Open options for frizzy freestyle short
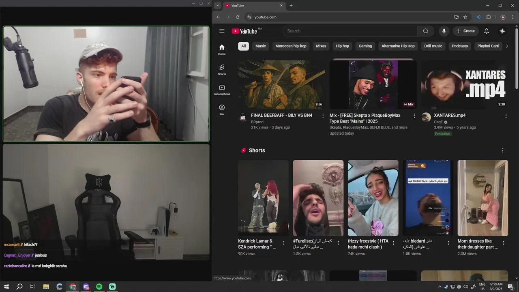 (393, 243)
